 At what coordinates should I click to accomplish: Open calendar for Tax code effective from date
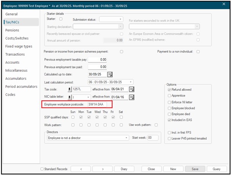pyautogui.click(x=131, y=89)
